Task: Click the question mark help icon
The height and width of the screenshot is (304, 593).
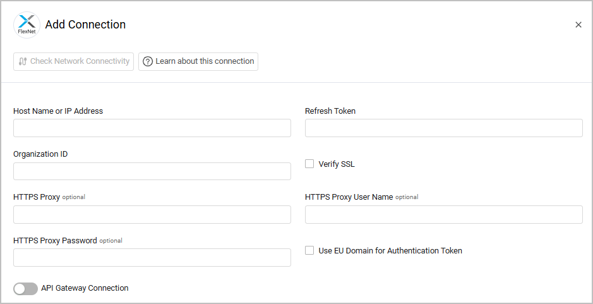Action: 148,61
